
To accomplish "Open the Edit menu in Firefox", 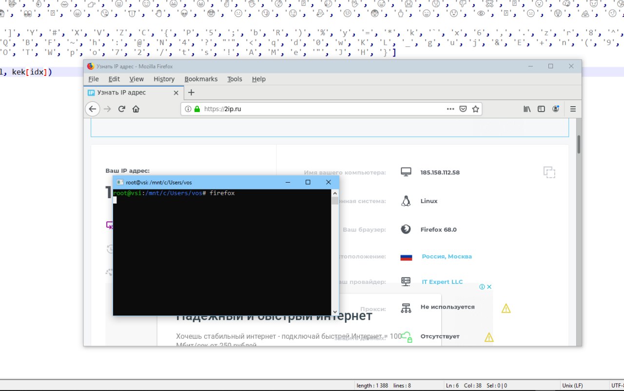I will pyautogui.click(x=114, y=79).
